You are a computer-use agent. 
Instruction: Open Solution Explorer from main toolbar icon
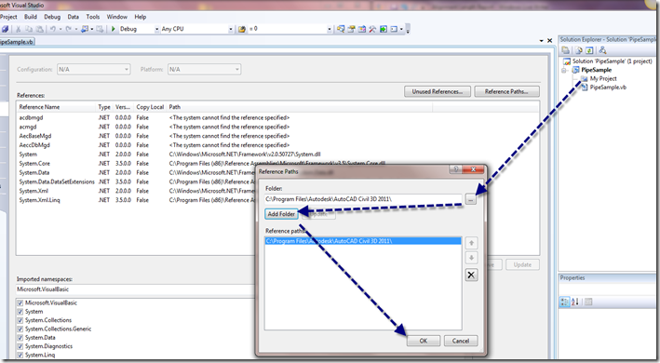click(341, 29)
